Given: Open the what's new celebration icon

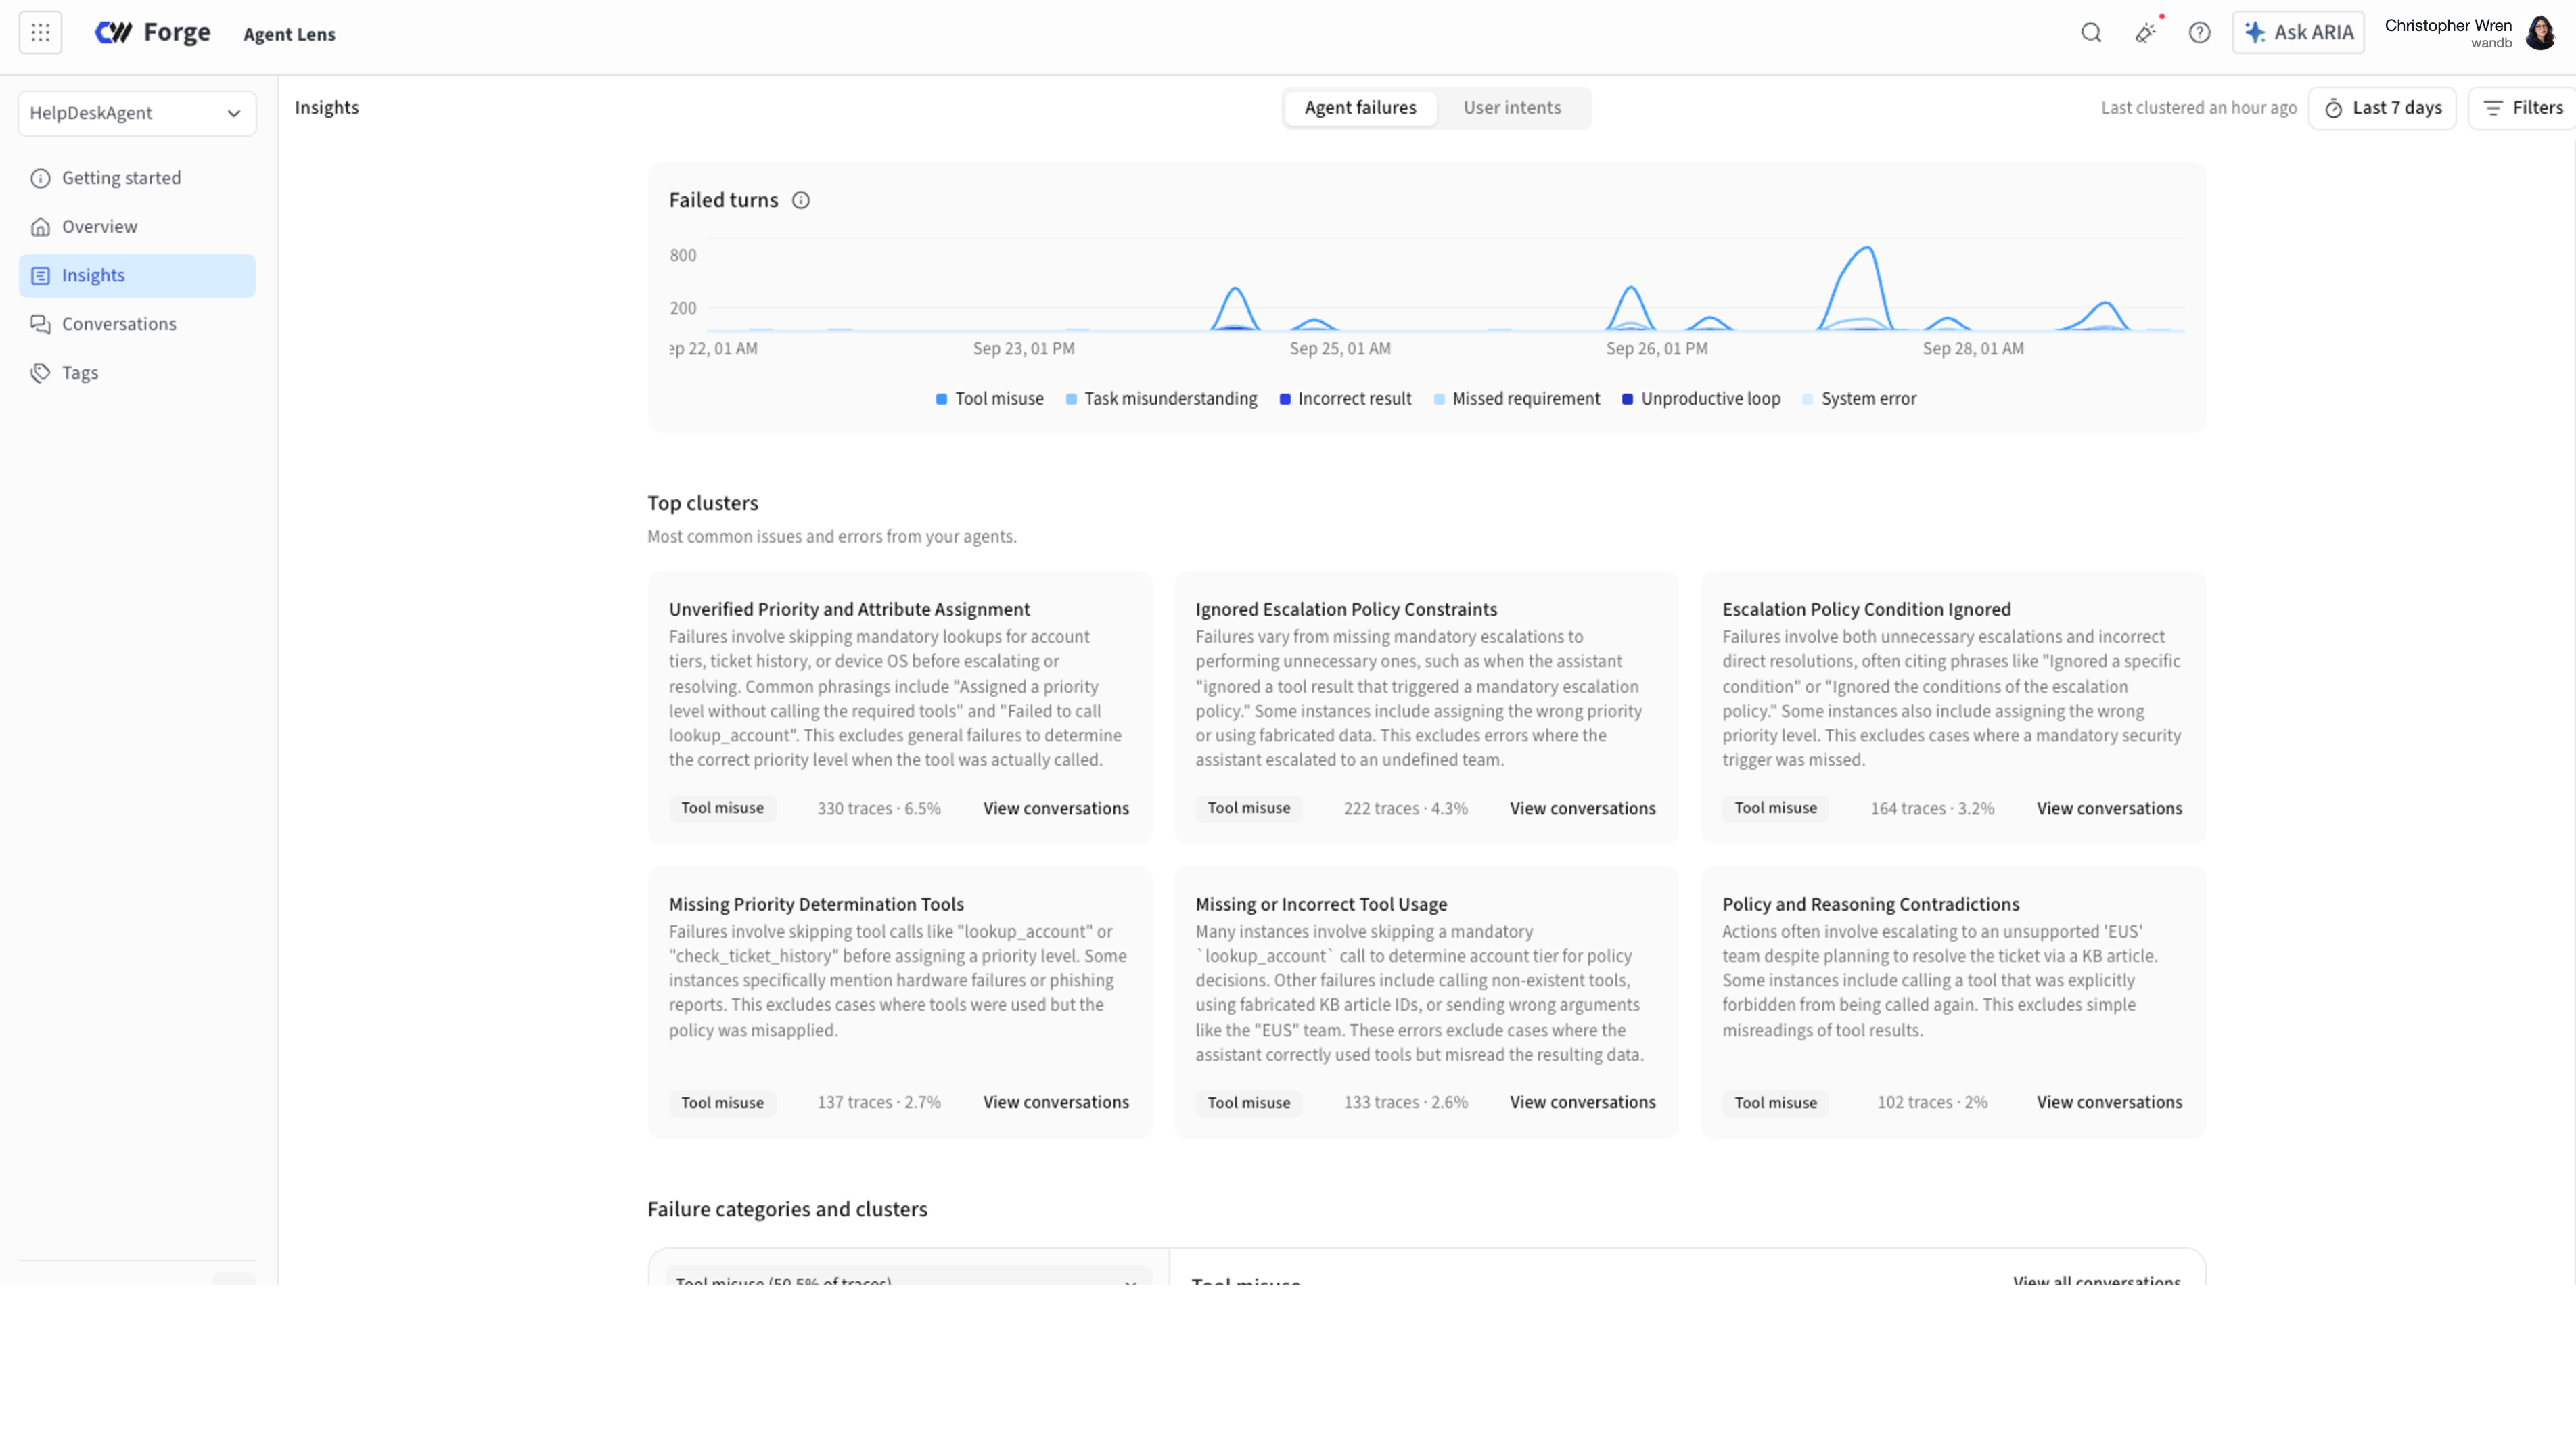Looking at the screenshot, I should (x=2146, y=33).
